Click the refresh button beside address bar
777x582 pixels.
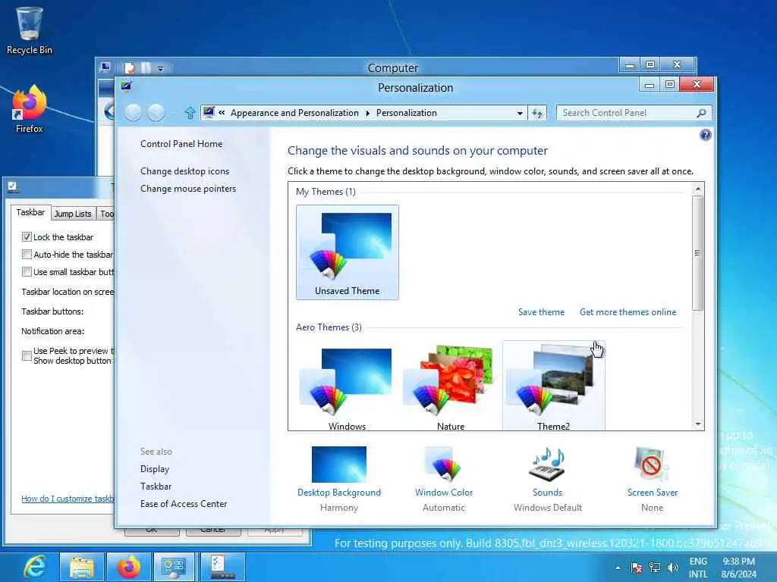[x=537, y=113]
